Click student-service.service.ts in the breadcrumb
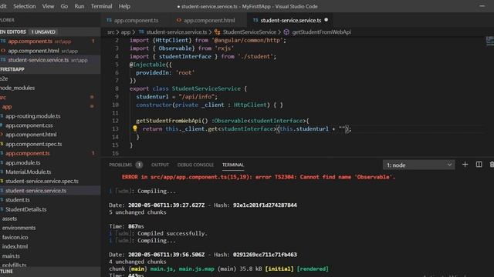The height and width of the screenshot is (277, 494). (176, 32)
